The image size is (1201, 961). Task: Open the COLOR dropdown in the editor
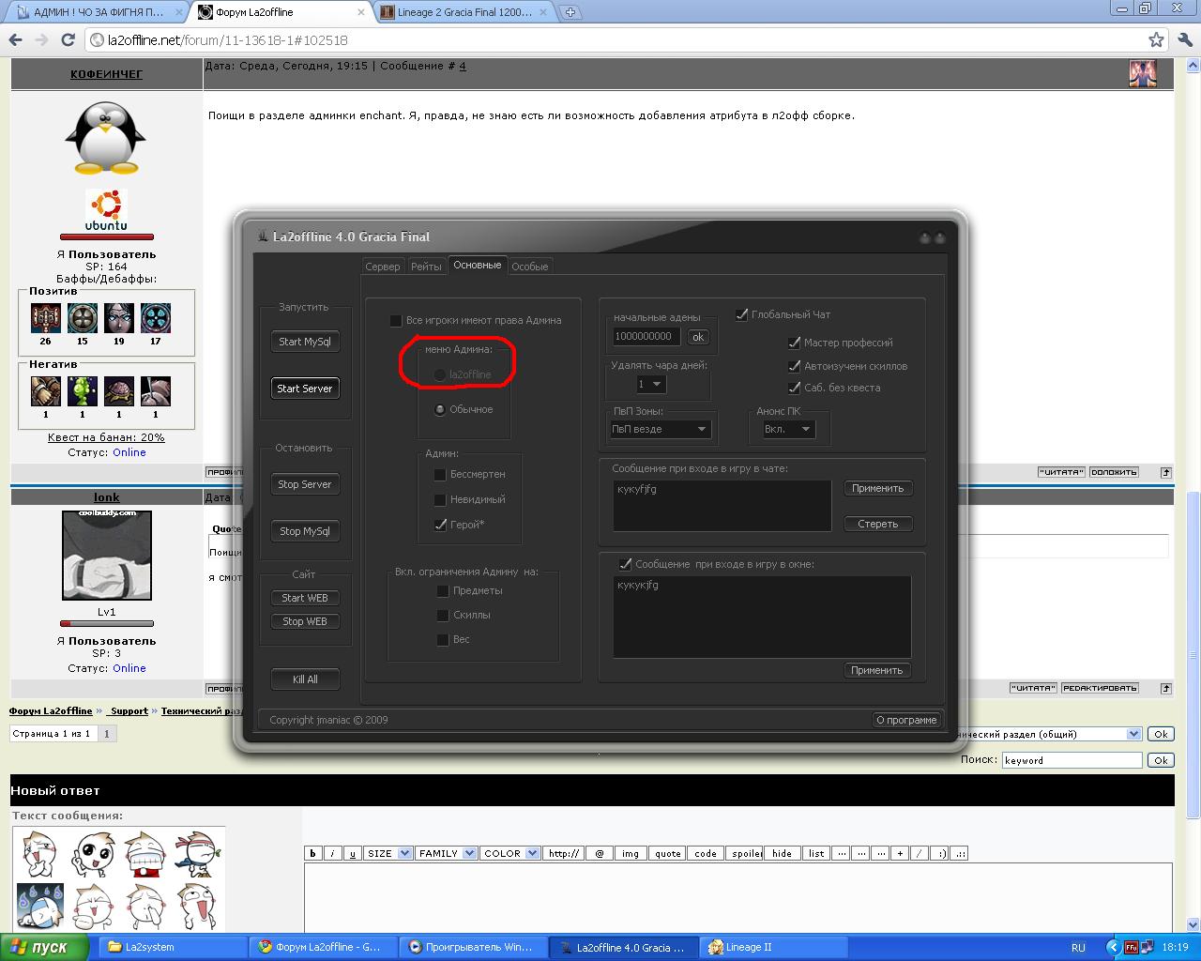pos(509,853)
